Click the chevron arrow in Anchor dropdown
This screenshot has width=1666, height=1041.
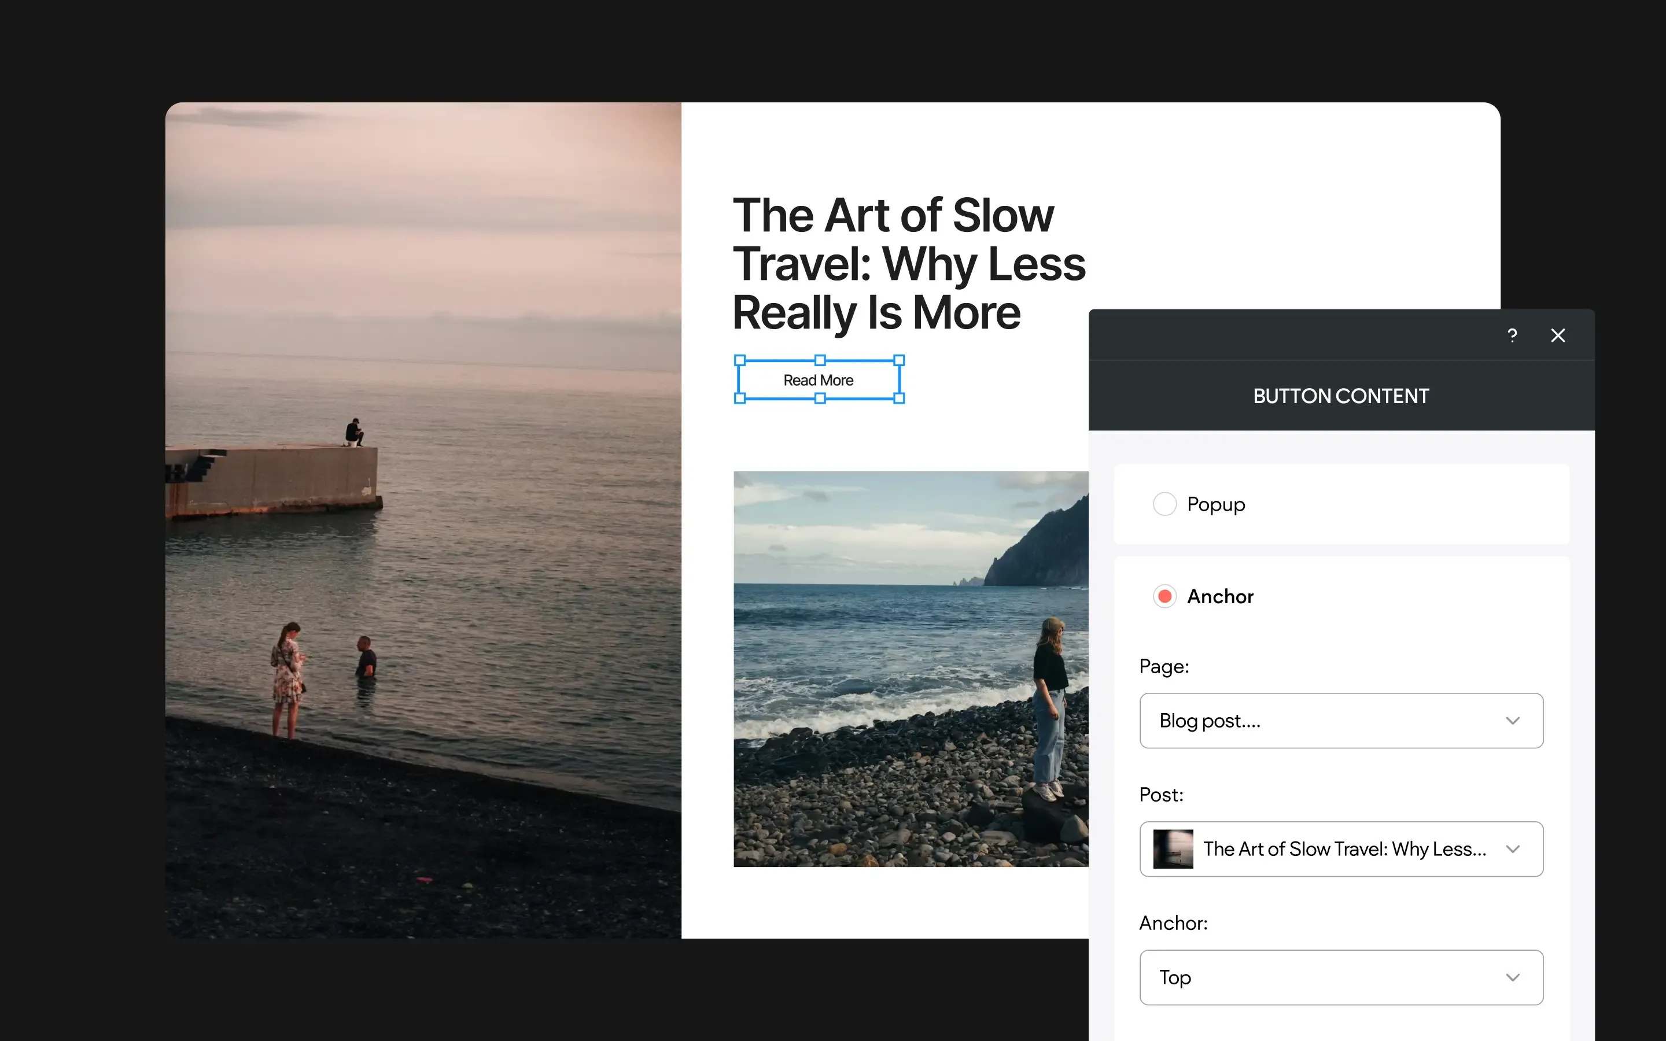pos(1513,977)
